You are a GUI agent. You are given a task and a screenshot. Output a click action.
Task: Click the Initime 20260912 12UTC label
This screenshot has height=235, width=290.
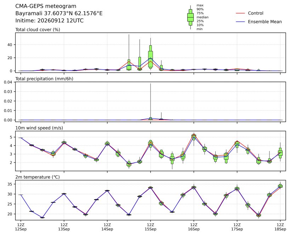[49, 21]
